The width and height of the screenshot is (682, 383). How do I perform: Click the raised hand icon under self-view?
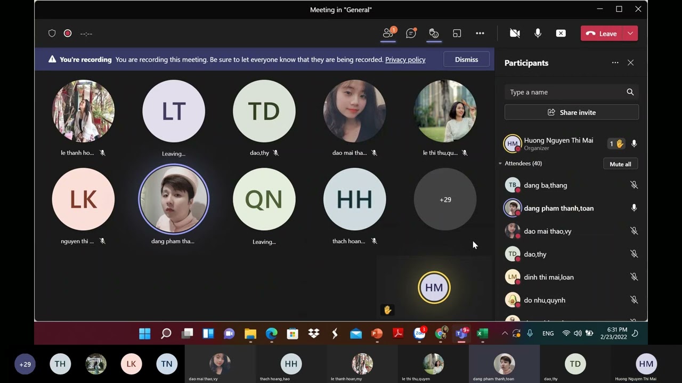tap(387, 310)
